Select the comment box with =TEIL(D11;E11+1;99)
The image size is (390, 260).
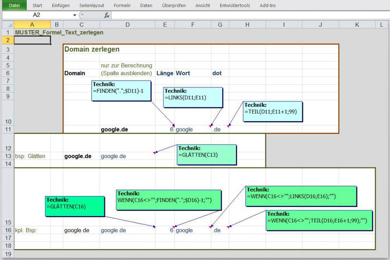273,111
